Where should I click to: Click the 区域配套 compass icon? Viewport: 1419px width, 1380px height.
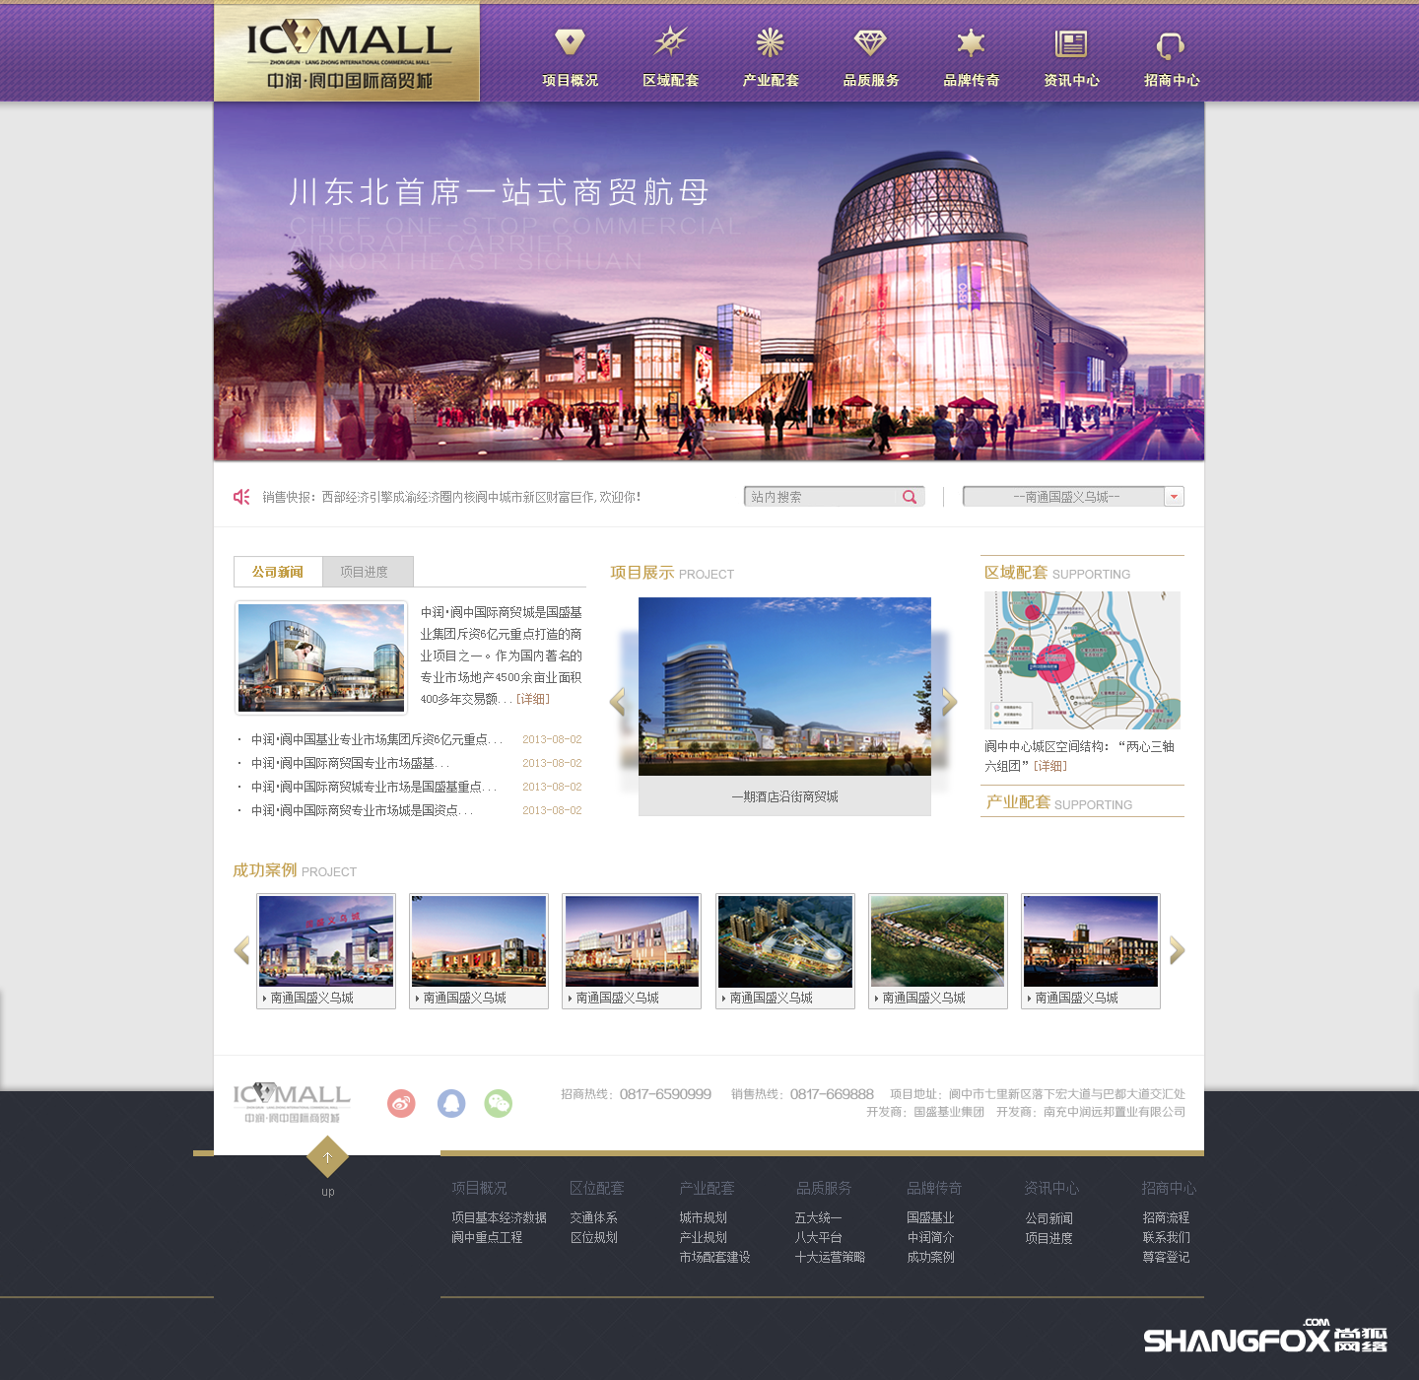tap(670, 41)
